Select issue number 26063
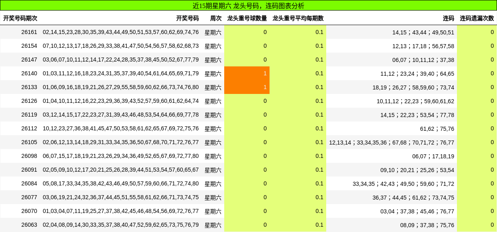This screenshot has width=497, height=232. tap(29, 225)
